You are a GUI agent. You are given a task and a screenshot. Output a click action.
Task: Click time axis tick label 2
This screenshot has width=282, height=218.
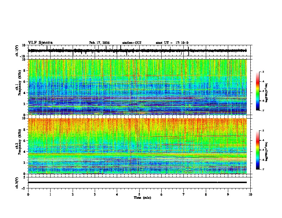[x=73, y=194]
